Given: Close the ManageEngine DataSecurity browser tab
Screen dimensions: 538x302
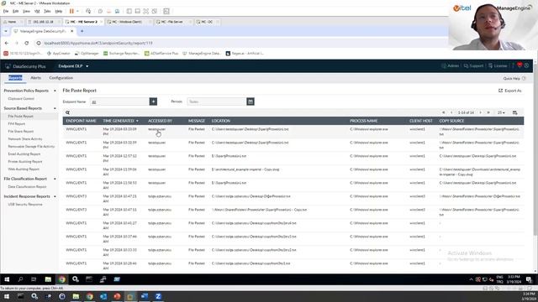Looking at the screenshot, I should 71,31.
